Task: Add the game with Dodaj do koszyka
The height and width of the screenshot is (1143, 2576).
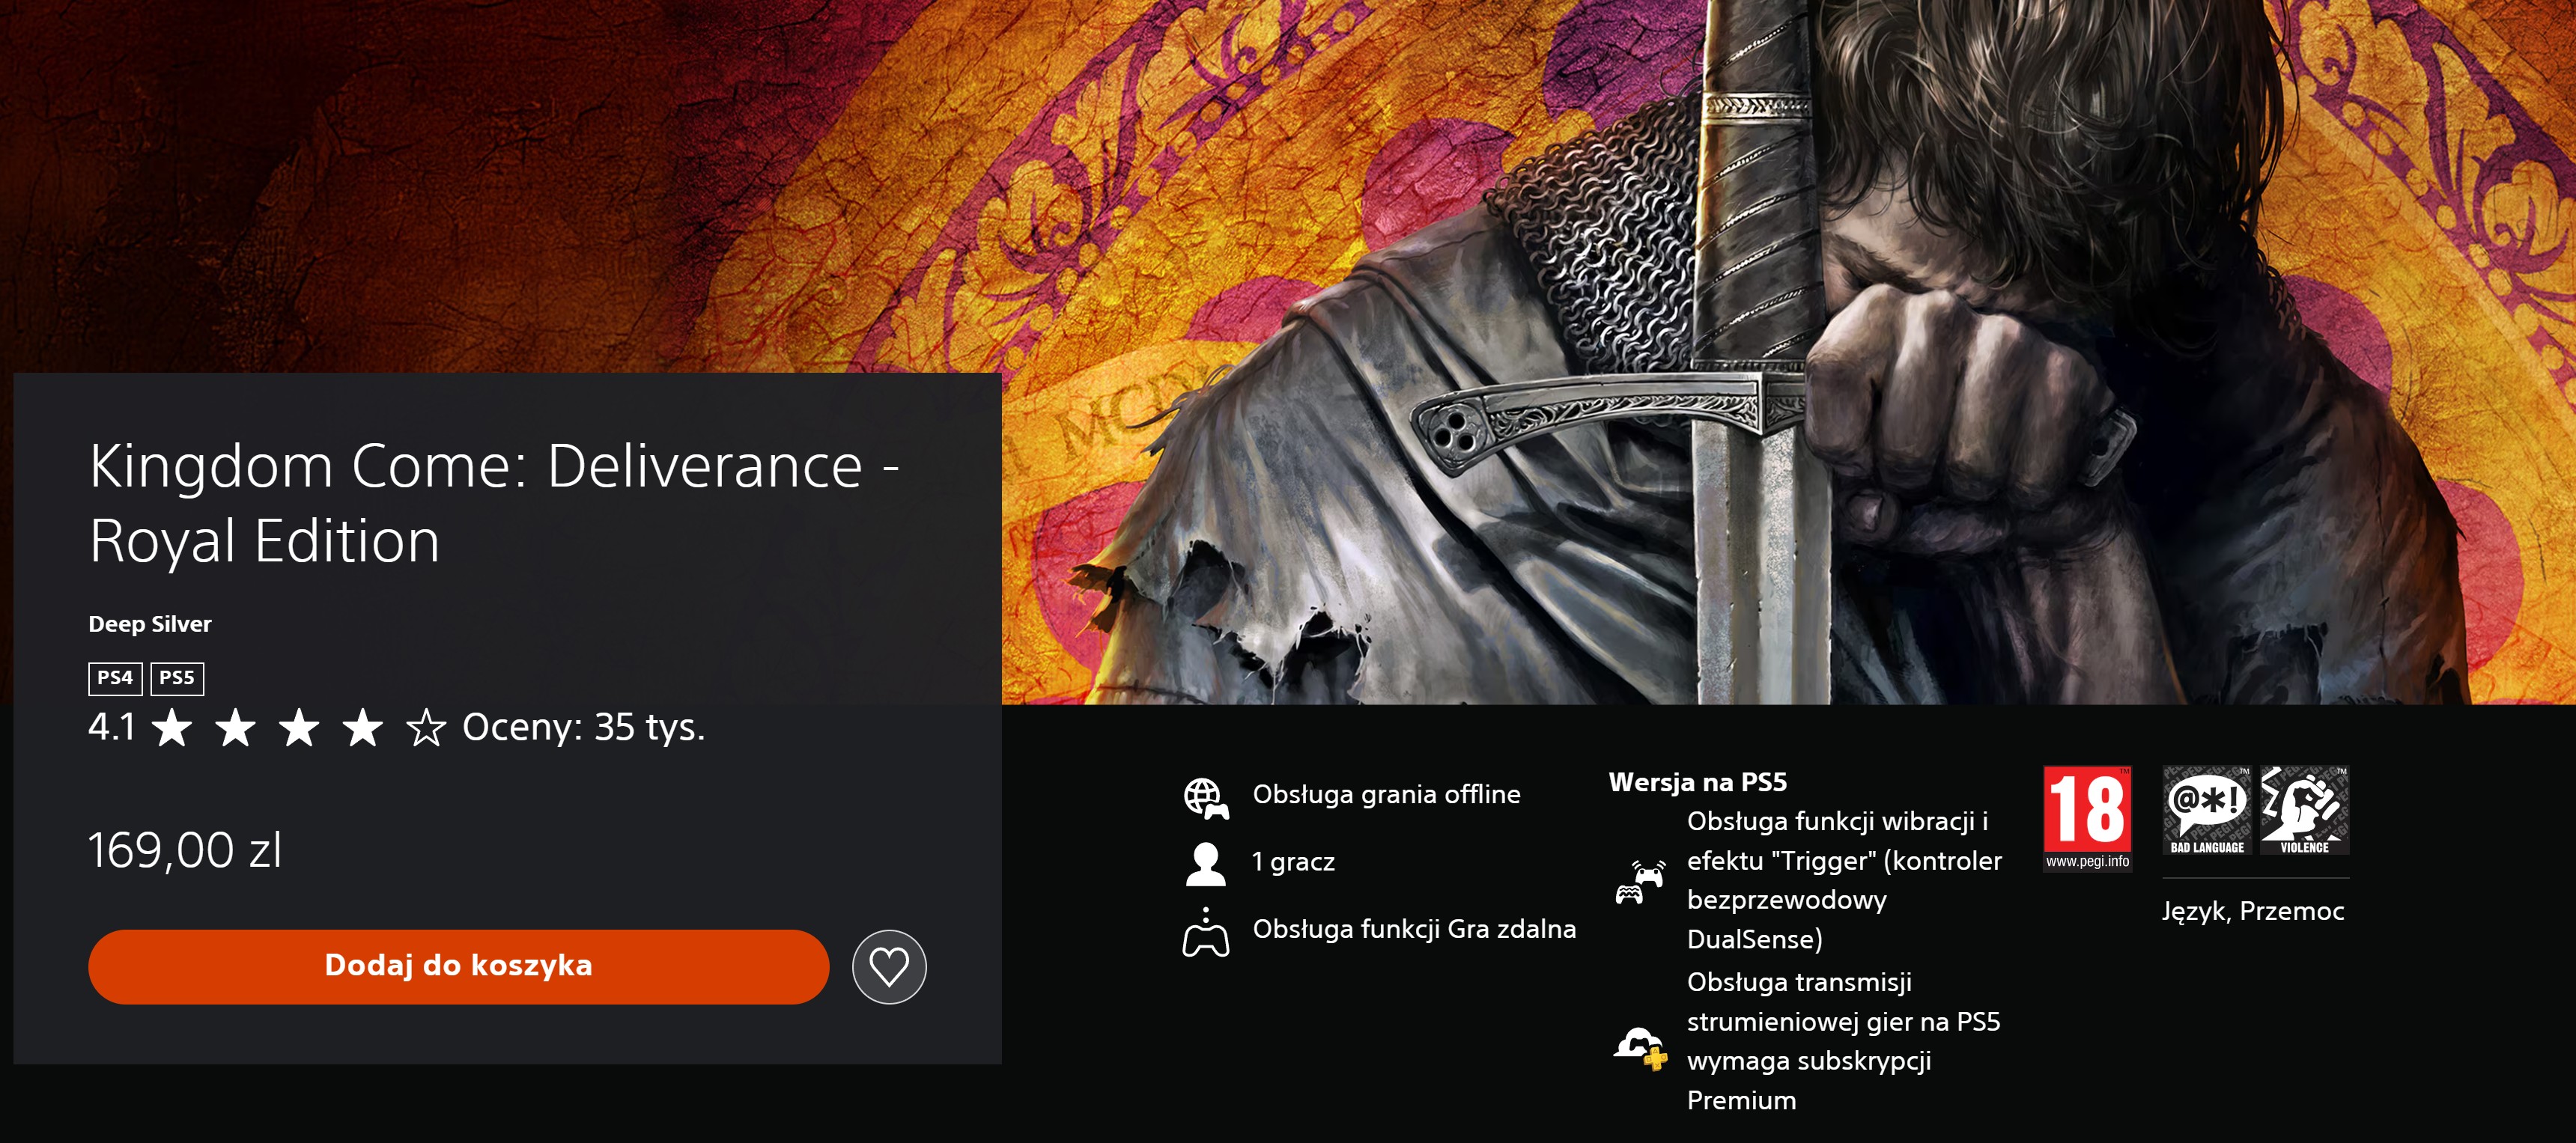Action: tap(458, 967)
